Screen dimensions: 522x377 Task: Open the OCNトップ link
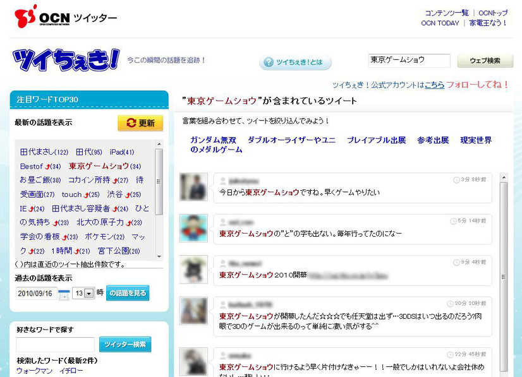pyautogui.click(x=493, y=13)
